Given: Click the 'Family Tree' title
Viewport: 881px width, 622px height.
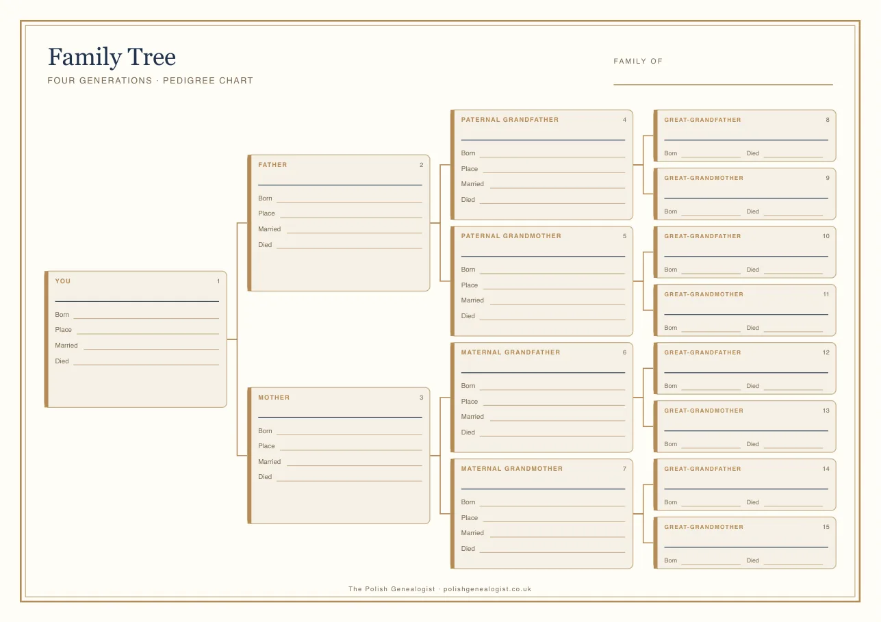Looking at the screenshot, I should pos(112,57).
